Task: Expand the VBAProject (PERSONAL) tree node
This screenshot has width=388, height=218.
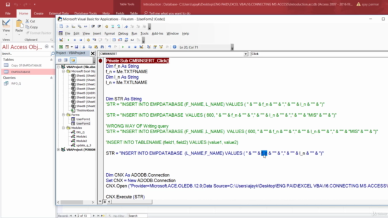Action: click(58, 150)
